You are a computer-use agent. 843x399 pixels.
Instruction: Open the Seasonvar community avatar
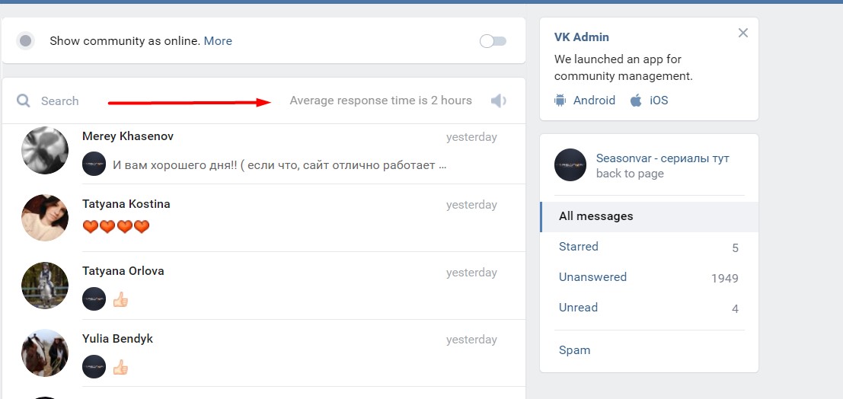click(570, 165)
